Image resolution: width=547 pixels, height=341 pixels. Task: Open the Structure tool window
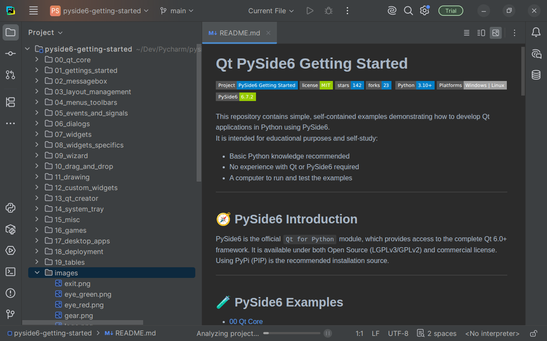click(x=10, y=102)
